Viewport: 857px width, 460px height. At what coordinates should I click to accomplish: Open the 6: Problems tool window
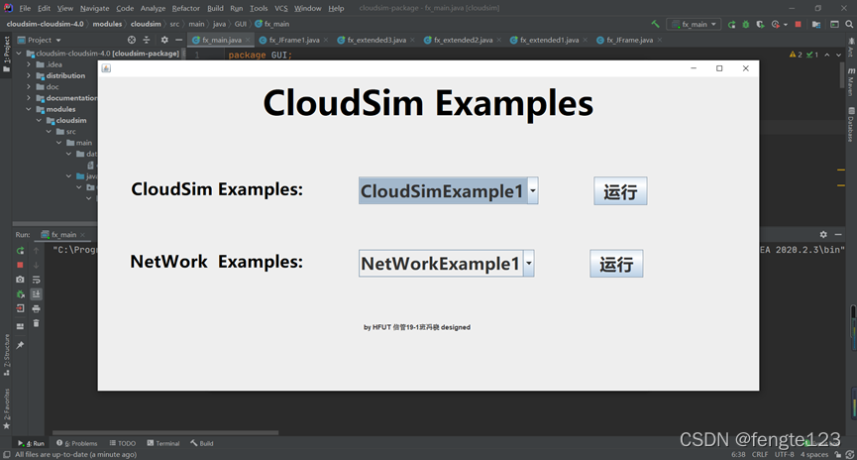pyautogui.click(x=77, y=443)
